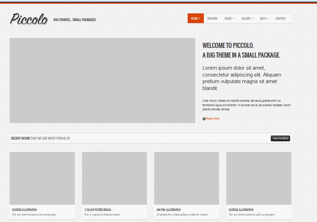The image size is (317, 222).
Task: Open the Home dropdown menu
Action: 196,19
